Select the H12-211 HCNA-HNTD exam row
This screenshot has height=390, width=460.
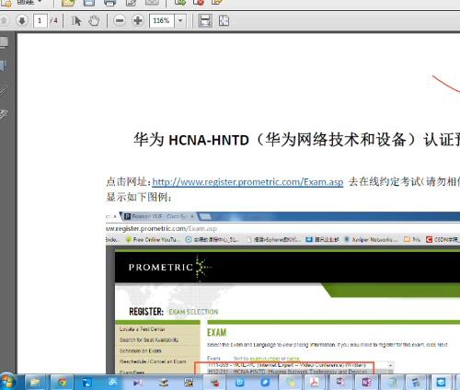pos(288,372)
